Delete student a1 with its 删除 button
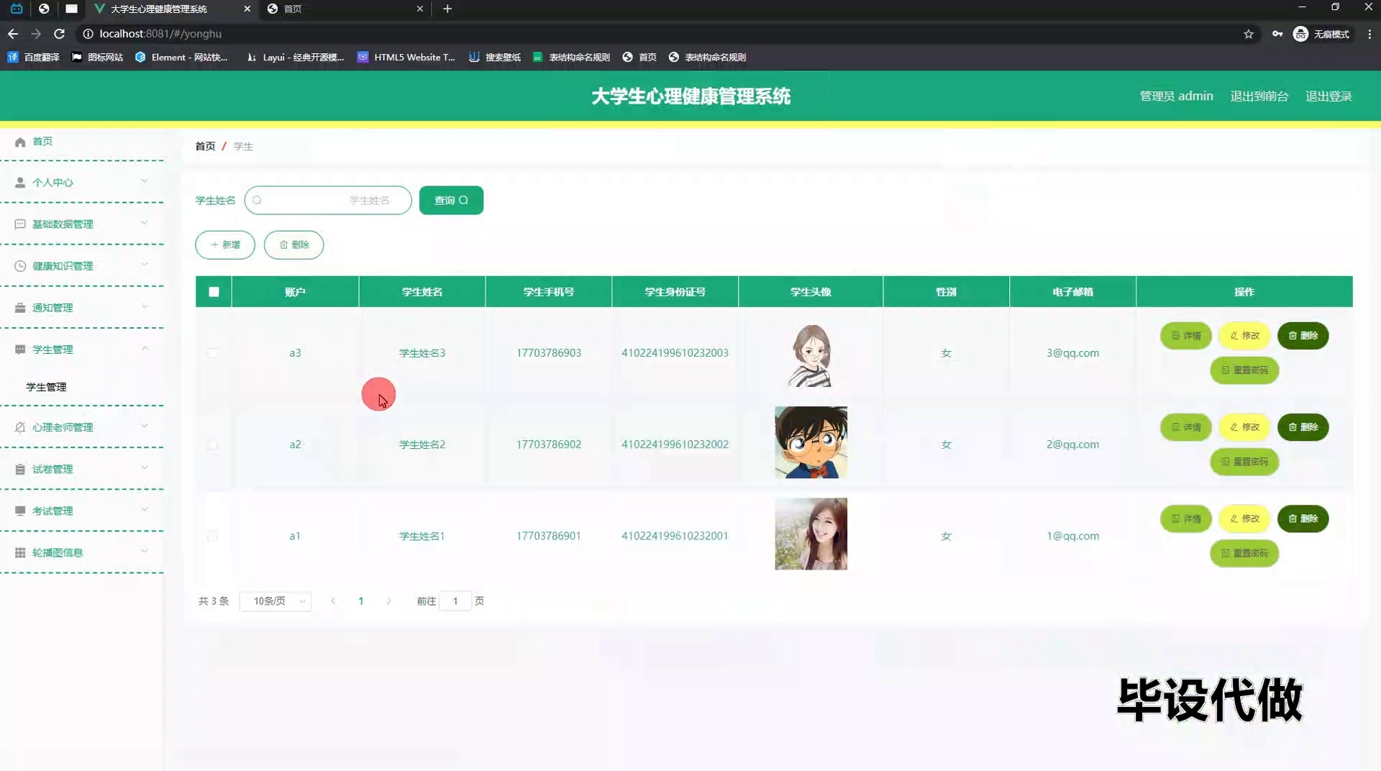 [1303, 519]
